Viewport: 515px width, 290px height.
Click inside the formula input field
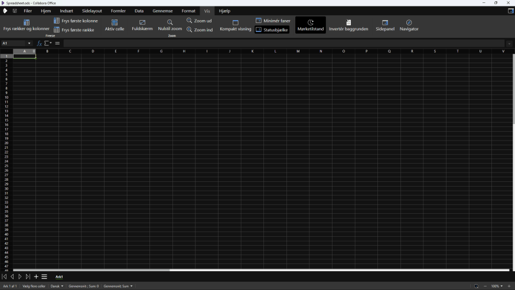click(284, 43)
